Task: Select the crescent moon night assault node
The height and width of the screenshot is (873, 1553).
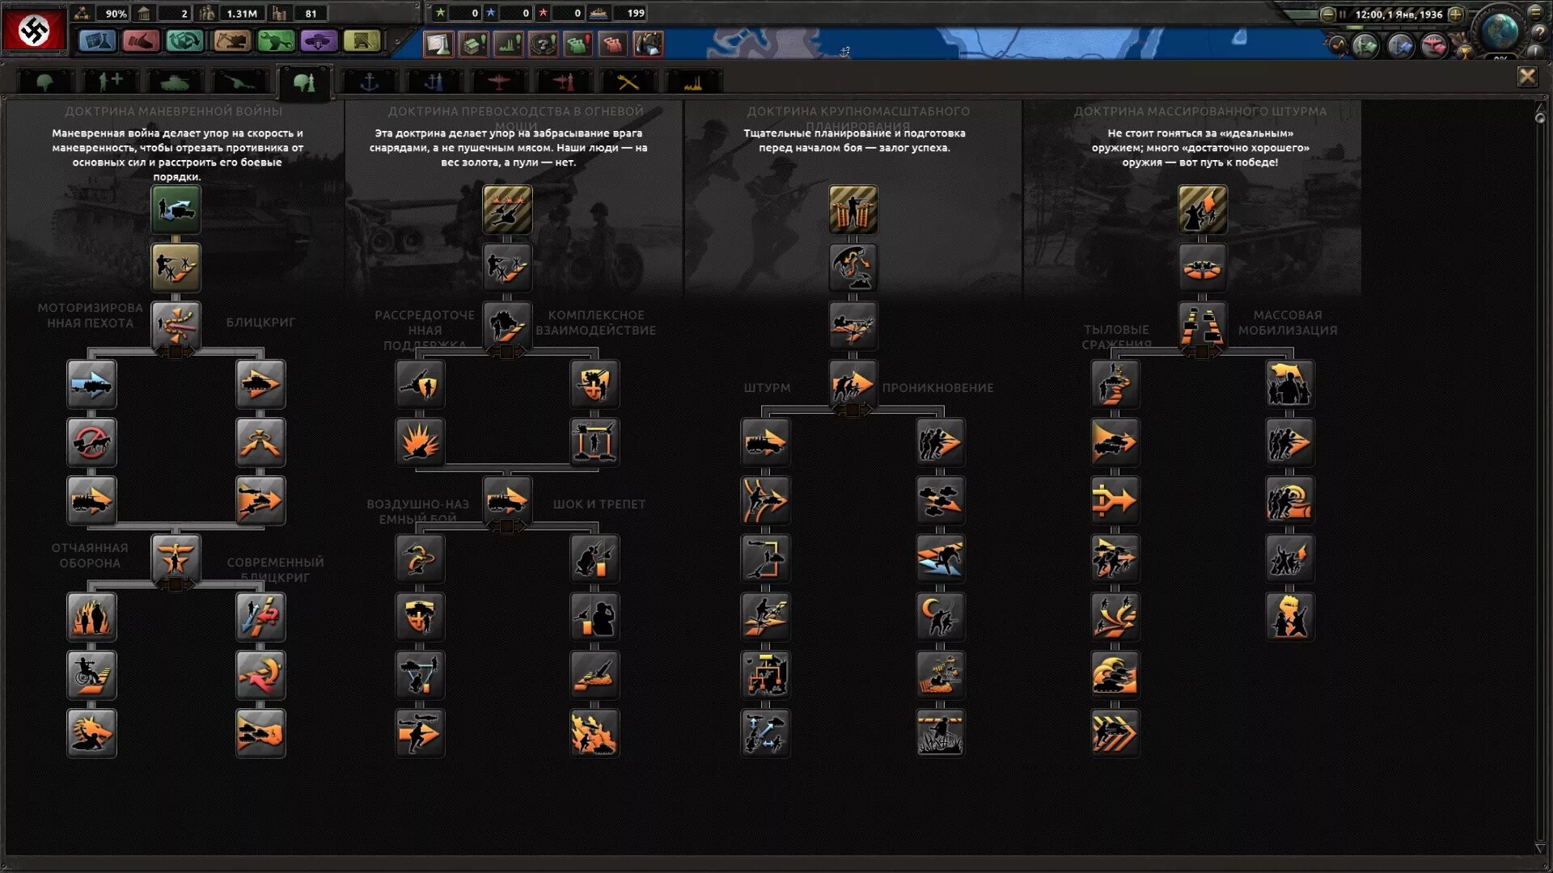Action: pos(940,617)
